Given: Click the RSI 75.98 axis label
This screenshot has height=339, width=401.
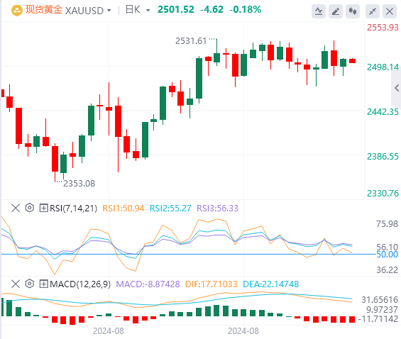Looking at the screenshot, I should coord(388,224).
